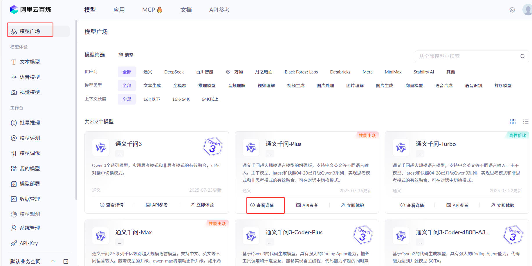Collapse the sidebar panel icon
The width and height of the screenshot is (532, 266).
pyautogui.click(x=66, y=261)
